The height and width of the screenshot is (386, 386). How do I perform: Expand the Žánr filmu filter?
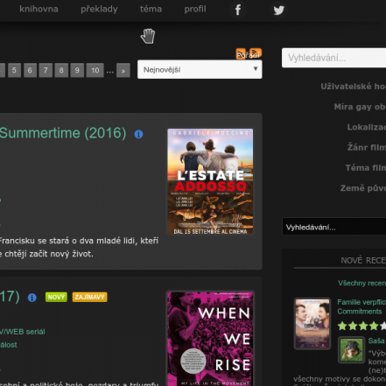(367, 147)
